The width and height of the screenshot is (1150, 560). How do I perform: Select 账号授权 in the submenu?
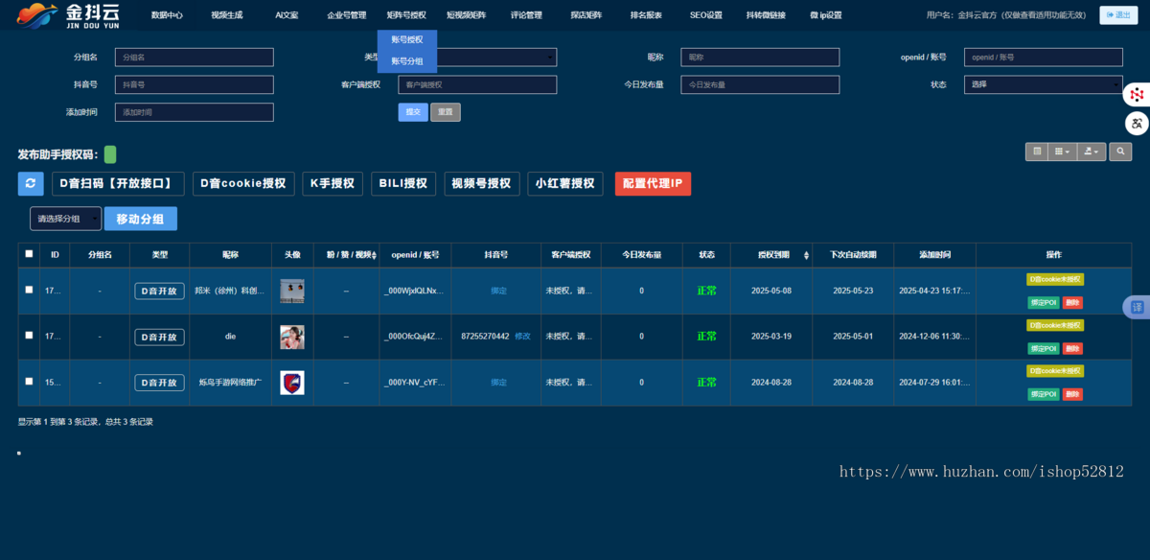click(x=407, y=39)
